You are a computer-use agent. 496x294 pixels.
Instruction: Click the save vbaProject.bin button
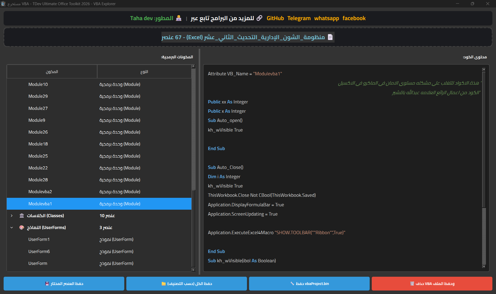(x=309, y=283)
